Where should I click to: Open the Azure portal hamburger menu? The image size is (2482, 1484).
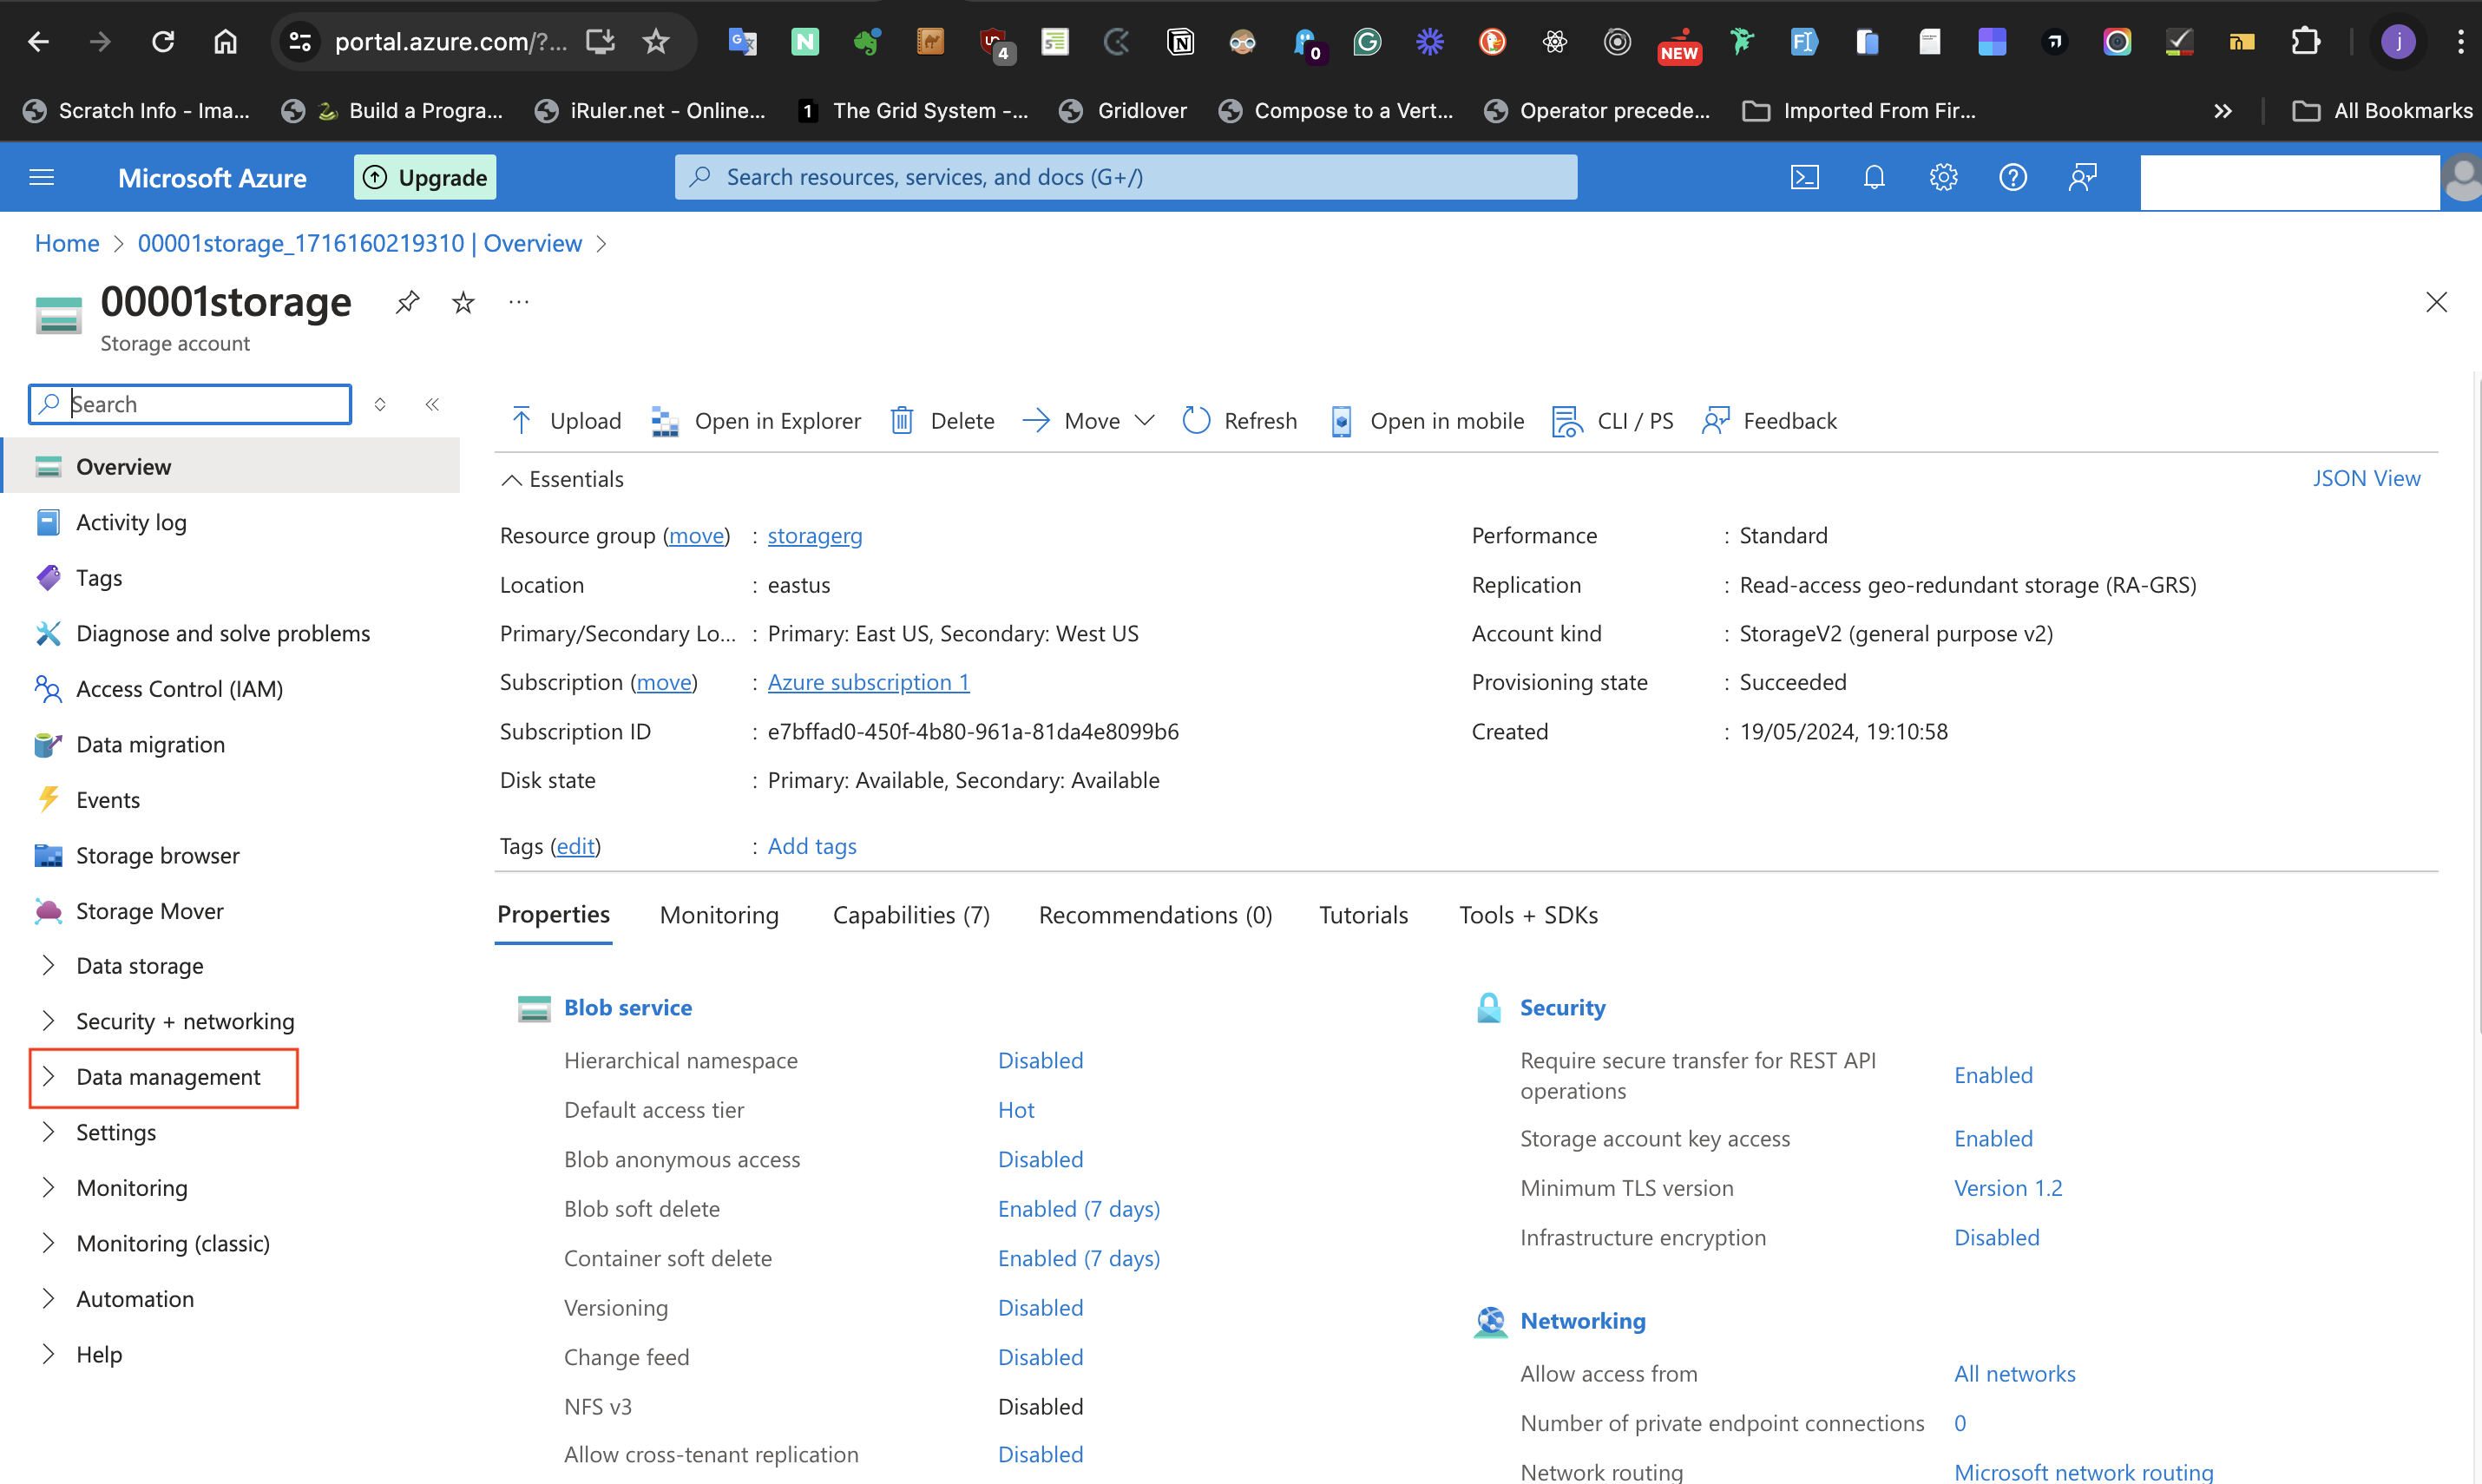(x=42, y=177)
